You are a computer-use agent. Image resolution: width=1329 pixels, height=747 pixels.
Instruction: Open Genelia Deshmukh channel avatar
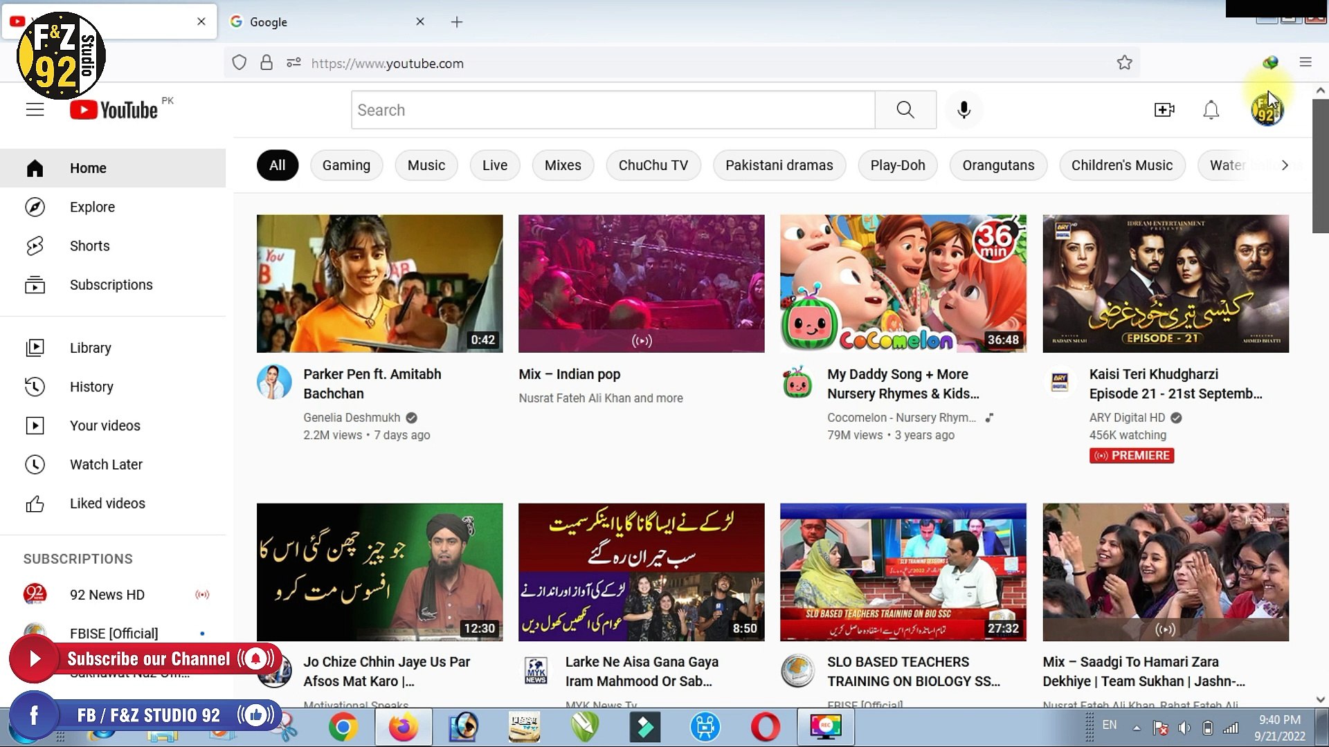point(274,382)
